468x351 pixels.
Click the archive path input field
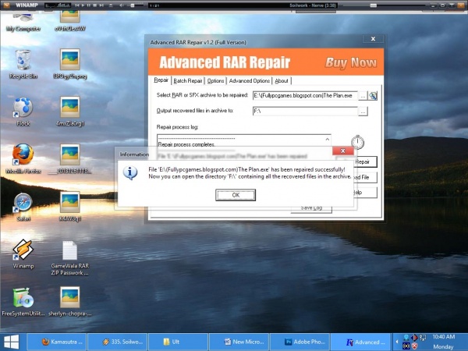pos(305,95)
